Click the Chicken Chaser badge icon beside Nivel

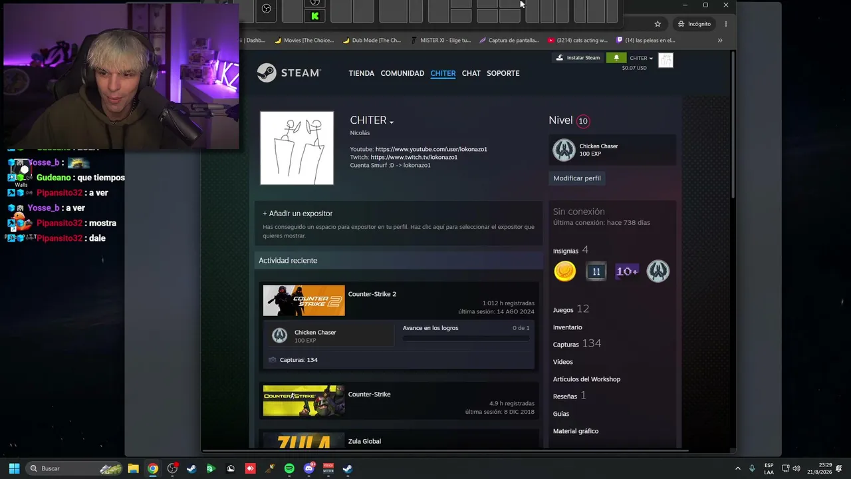coord(564,150)
